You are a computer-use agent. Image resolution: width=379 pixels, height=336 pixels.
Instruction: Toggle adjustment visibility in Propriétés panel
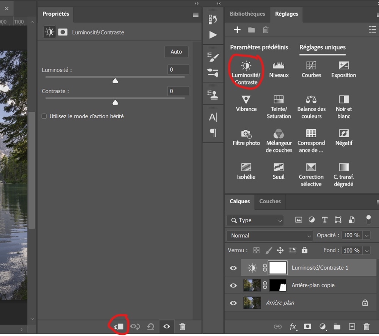tap(166, 327)
